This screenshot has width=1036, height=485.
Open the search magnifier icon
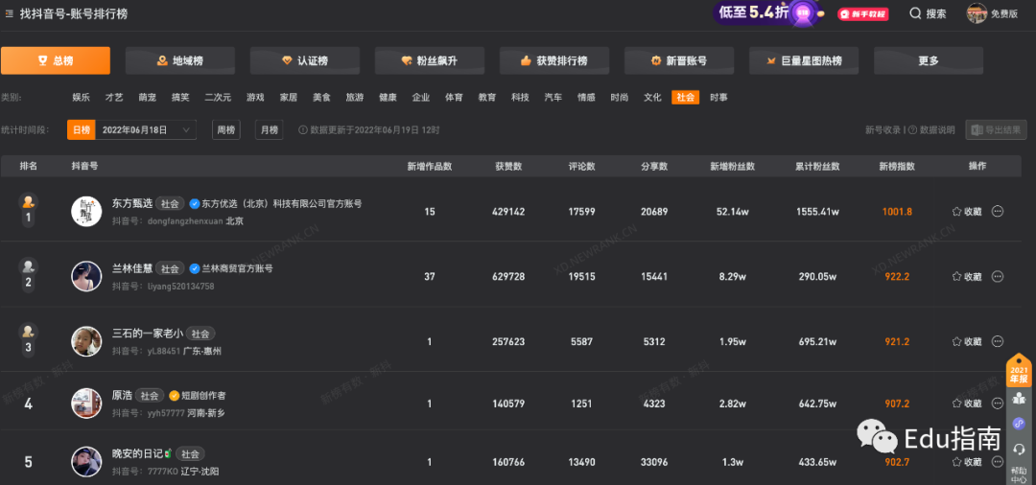point(915,13)
